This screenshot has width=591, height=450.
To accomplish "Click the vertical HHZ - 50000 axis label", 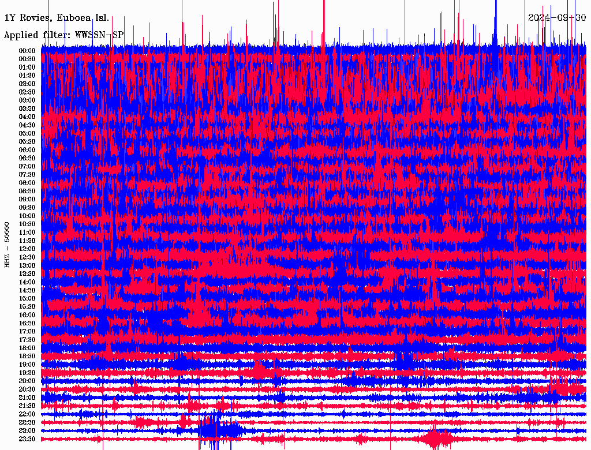I will (8, 244).
